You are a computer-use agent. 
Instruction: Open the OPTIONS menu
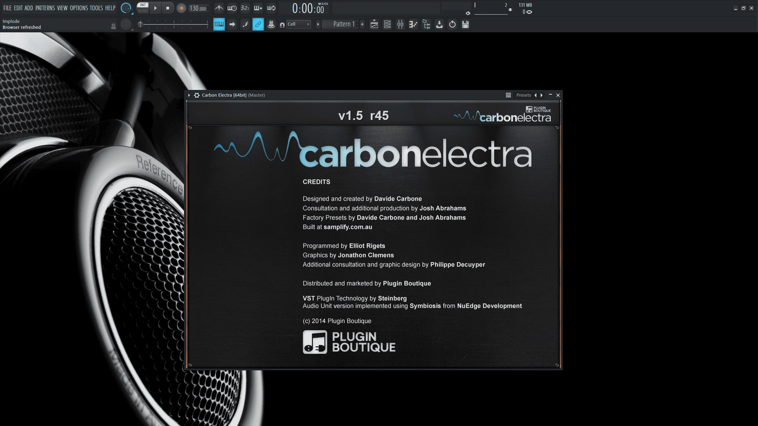(79, 8)
